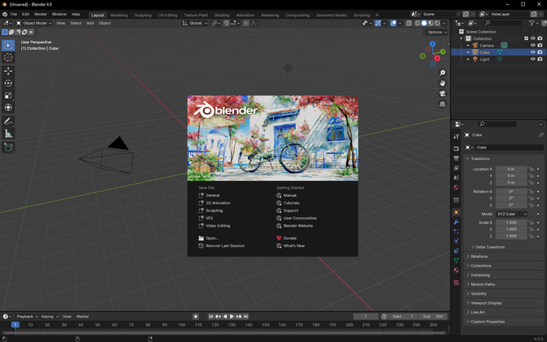Open the Texture properties tab
Image resolution: width=547 pixels, height=342 pixels.
(x=456, y=282)
